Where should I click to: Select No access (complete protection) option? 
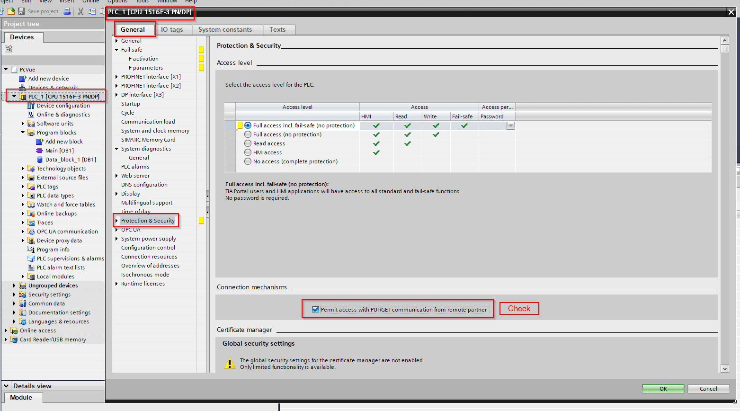point(248,161)
